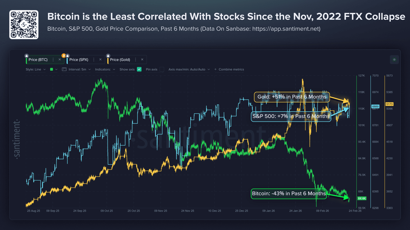
Task: Click the QR code image
Action: [x=24, y=25]
